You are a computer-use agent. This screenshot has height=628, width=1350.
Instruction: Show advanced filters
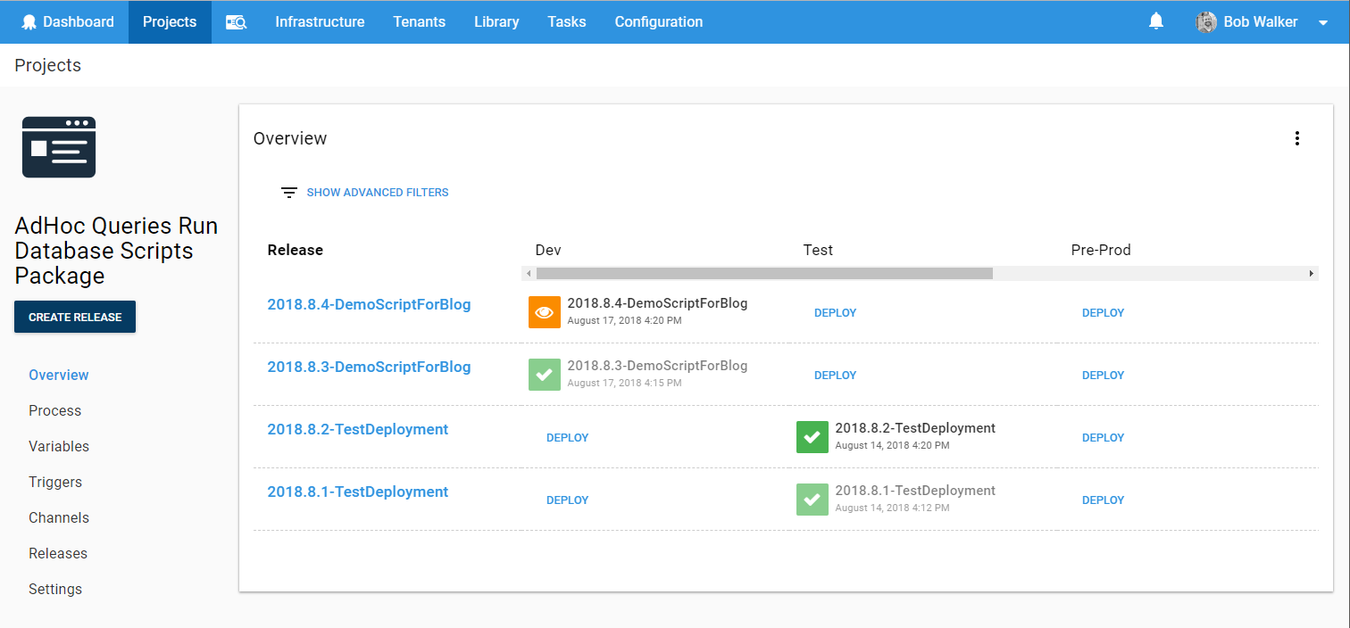pyautogui.click(x=377, y=192)
